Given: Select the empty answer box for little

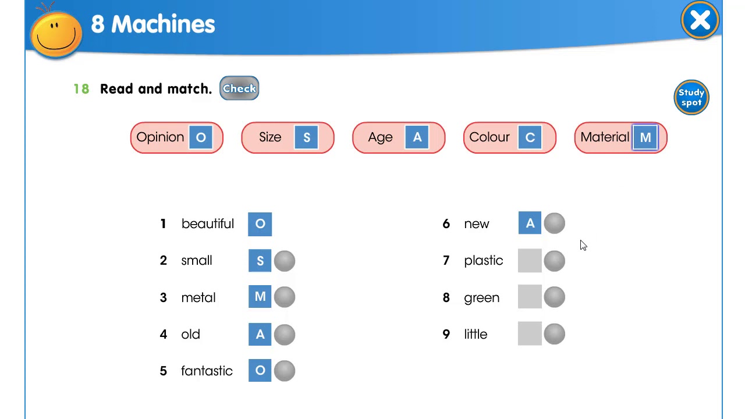Looking at the screenshot, I should coord(530,334).
